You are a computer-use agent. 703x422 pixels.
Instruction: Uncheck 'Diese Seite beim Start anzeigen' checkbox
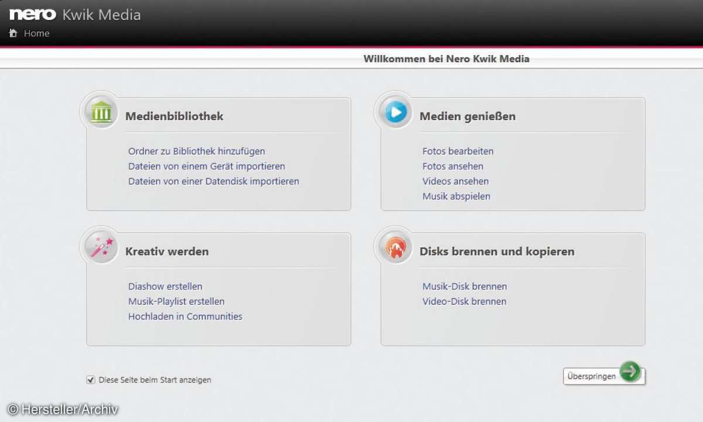point(91,380)
